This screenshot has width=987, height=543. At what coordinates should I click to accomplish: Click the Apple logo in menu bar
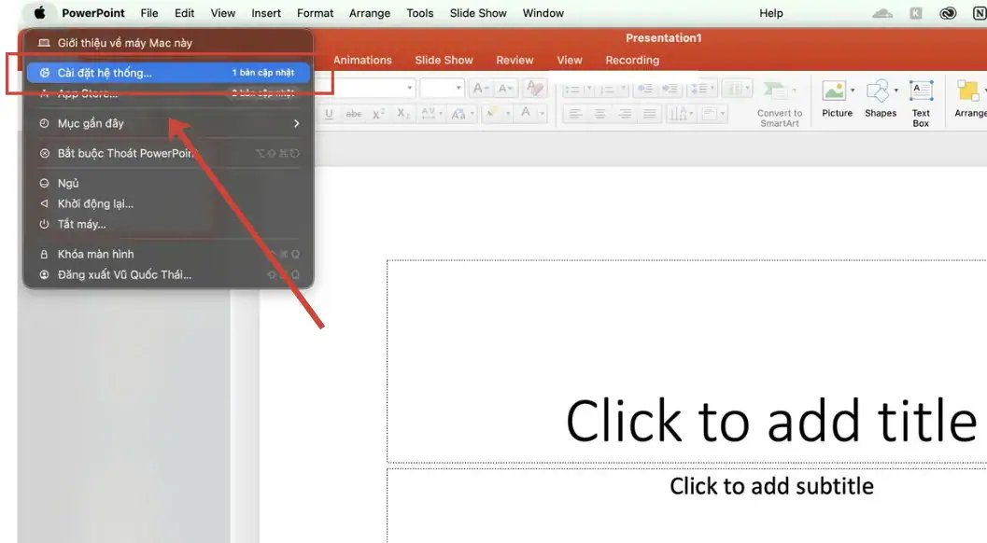point(40,13)
